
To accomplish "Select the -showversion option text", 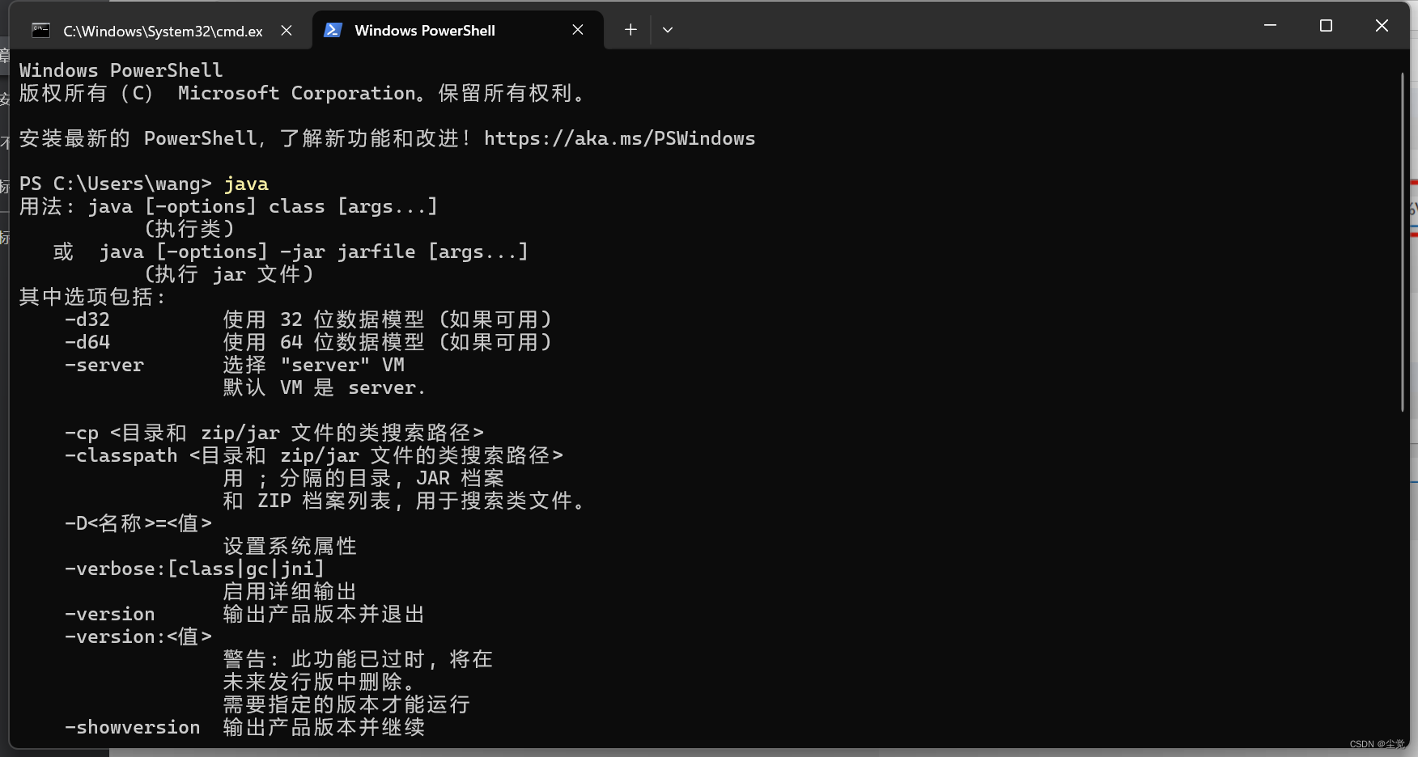I will coord(132,727).
